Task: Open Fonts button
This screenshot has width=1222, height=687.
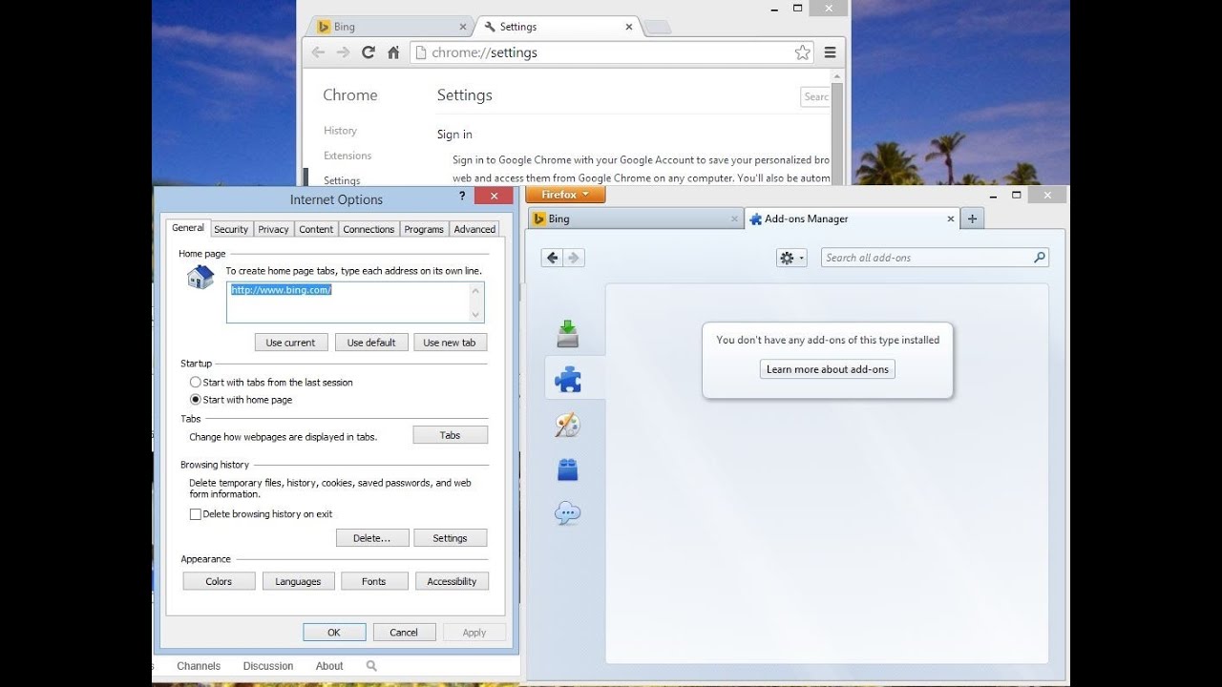Action: pyautogui.click(x=374, y=581)
